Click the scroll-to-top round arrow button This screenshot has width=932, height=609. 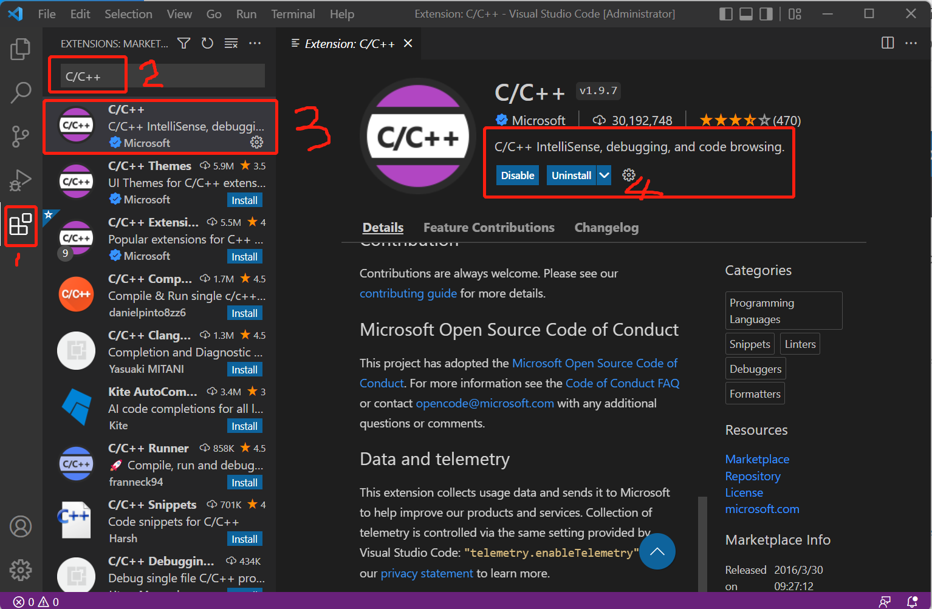tap(657, 551)
